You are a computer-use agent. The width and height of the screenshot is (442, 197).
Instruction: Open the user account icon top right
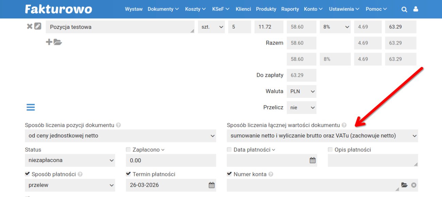[416, 9]
